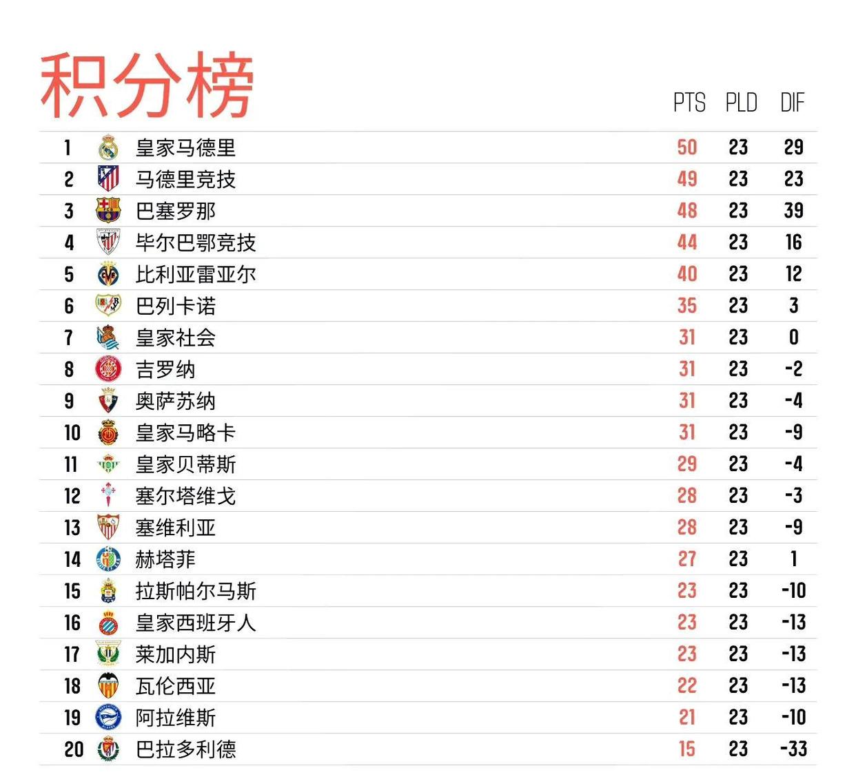Click the Barcelona club crest
This screenshot has width=856, height=779.
click(x=108, y=211)
